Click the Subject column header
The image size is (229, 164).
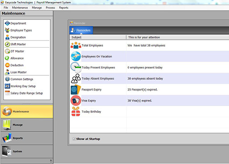98,37
